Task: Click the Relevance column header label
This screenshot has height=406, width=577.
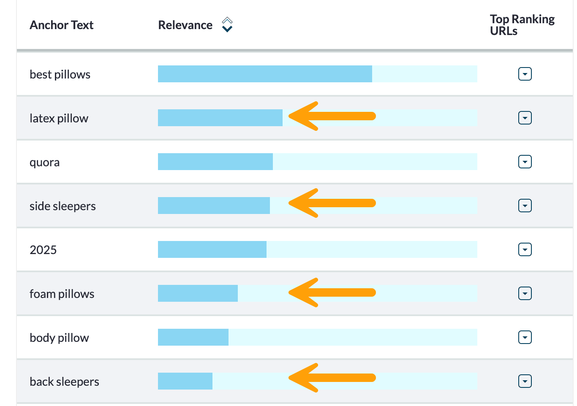Action: tap(185, 25)
